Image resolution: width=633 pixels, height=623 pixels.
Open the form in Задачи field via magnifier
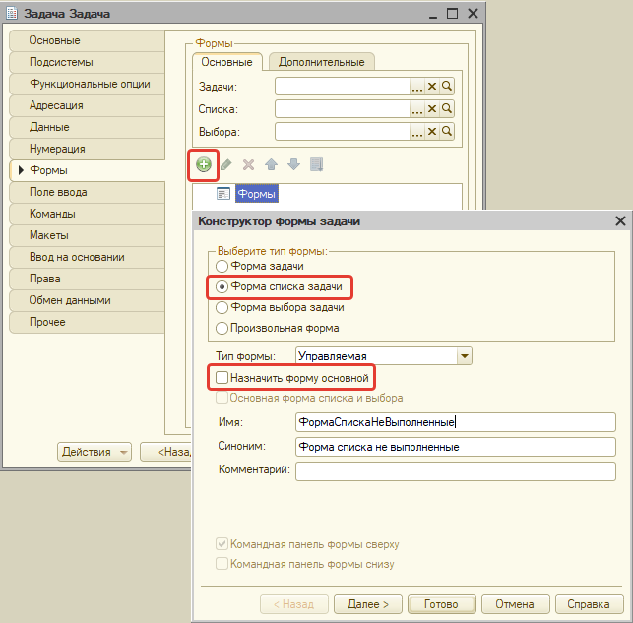(447, 86)
